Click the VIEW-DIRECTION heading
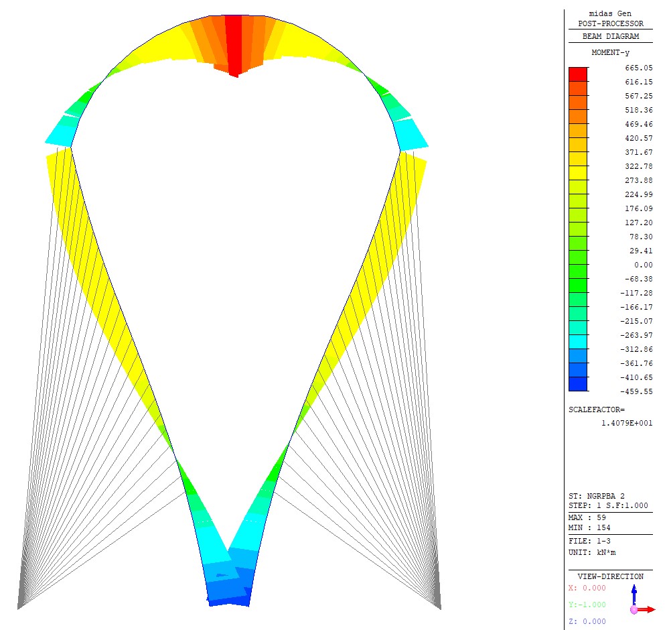Screen dimensions: 667x630 click(610, 576)
